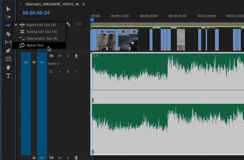Choose Rate Stretch Tool (R) from flyout
This screenshot has width=244, height=160.
pyautogui.click(x=39, y=38)
